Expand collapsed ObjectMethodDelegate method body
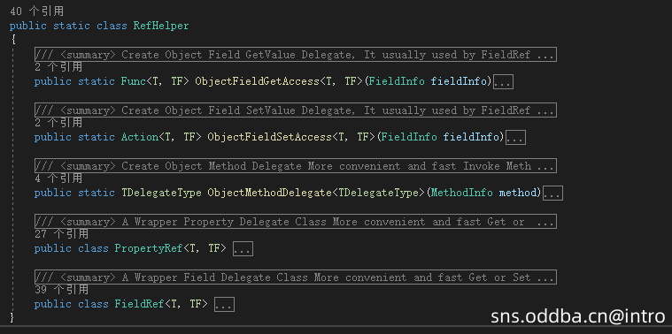Screen dimensions: 672x334 [x=552, y=193]
